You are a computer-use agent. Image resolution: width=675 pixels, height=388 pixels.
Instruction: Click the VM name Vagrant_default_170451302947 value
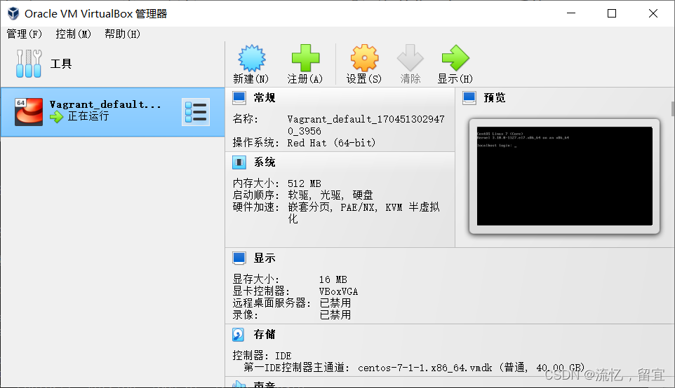[x=366, y=125]
